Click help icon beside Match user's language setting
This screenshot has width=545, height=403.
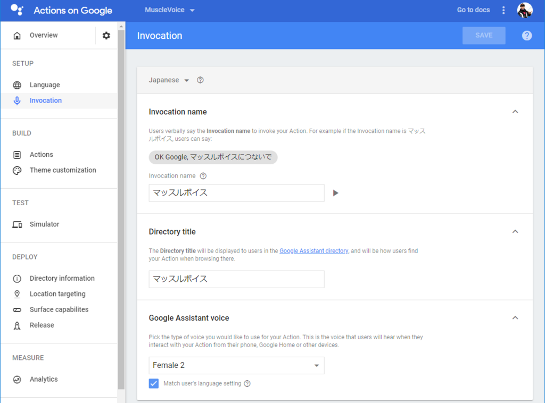pos(247,383)
